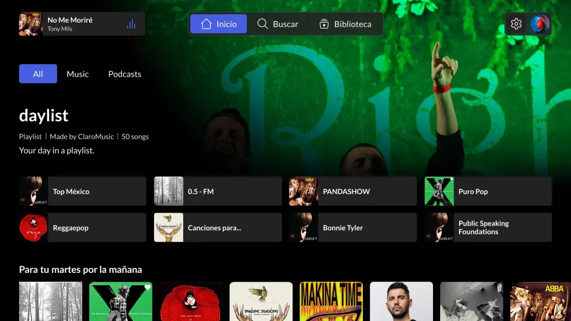The width and height of the screenshot is (571, 321).
Task: Click the Top México Adele cover art
Action: (34, 192)
